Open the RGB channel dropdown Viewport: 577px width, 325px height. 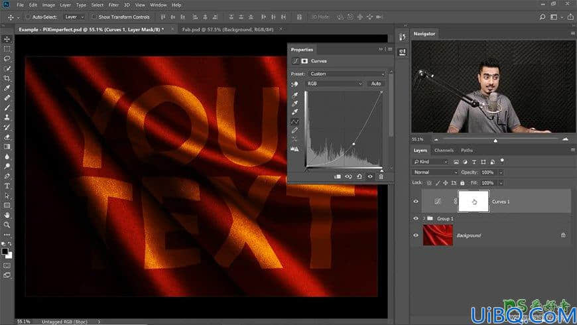(334, 84)
